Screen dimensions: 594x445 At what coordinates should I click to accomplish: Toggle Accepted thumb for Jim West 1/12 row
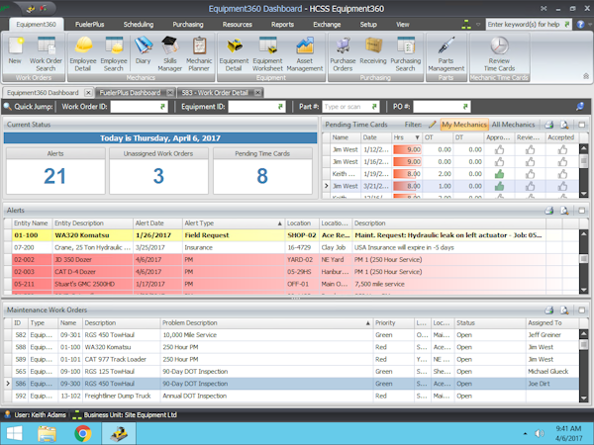coord(562,150)
